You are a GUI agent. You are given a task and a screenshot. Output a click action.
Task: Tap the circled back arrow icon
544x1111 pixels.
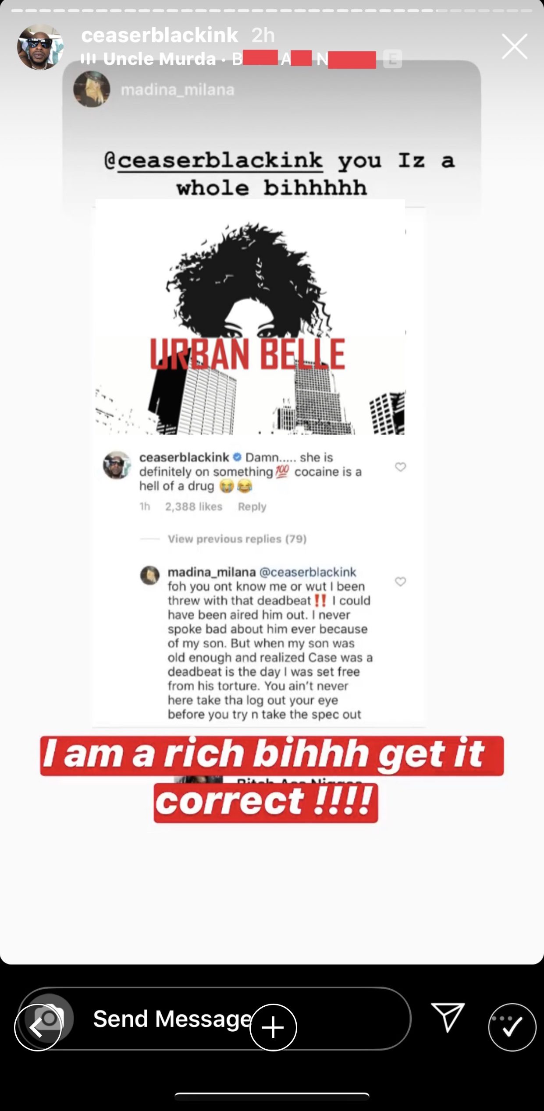click(x=38, y=1027)
